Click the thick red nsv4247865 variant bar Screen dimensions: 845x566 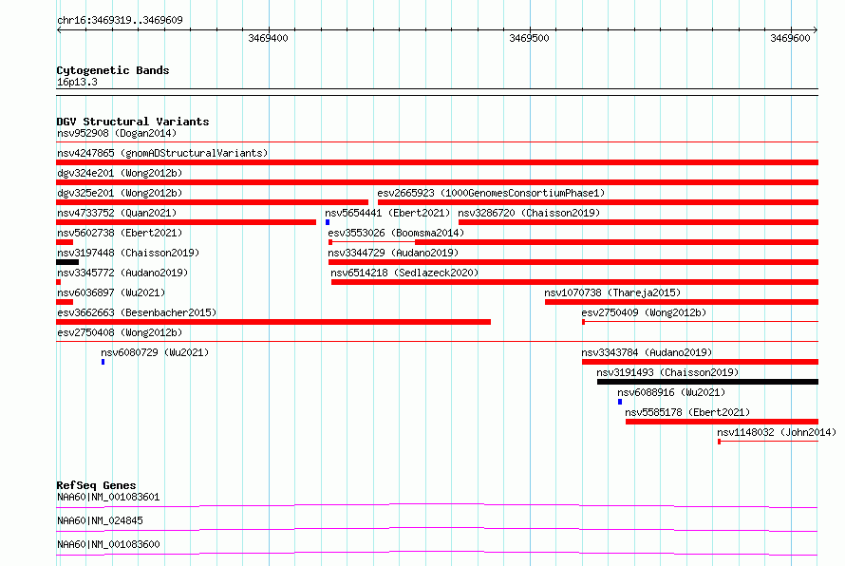[438, 162]
